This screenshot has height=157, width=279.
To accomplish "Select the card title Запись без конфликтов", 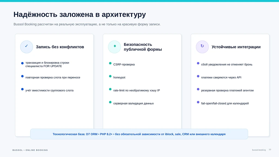I will click(x=60, y=47).
